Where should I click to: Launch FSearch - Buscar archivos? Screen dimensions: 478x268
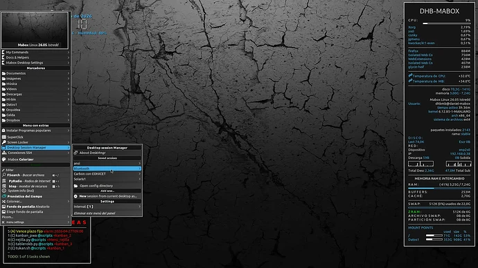tap(35, 175)
